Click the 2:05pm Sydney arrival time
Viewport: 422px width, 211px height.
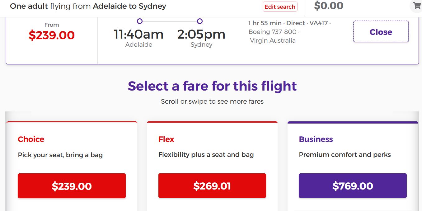tap(201, 34)
